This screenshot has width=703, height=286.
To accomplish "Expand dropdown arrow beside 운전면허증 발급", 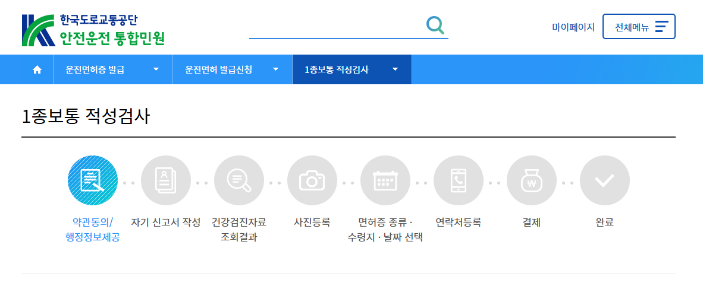I will click(x=156, y=69).
